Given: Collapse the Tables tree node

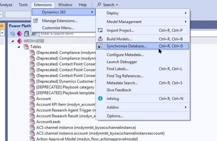Looking at the screenshot, I should pyautogui.click(x=19, y=47).
